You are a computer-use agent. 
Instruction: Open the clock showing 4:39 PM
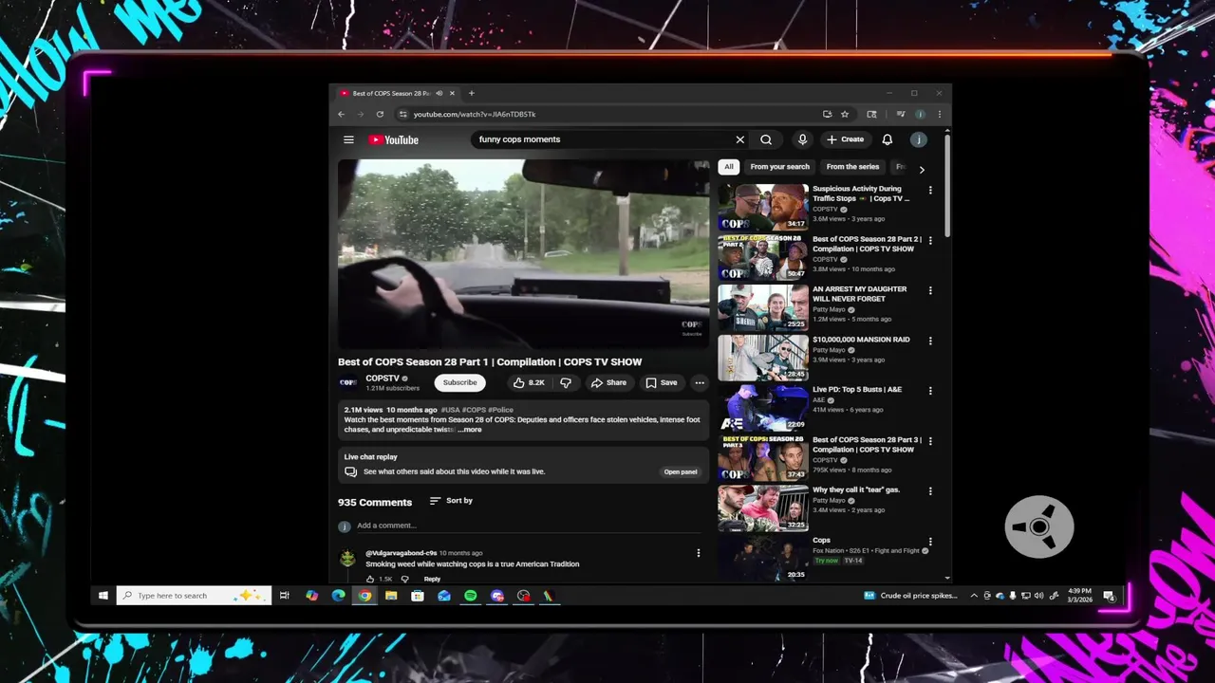pos(1079,596)
